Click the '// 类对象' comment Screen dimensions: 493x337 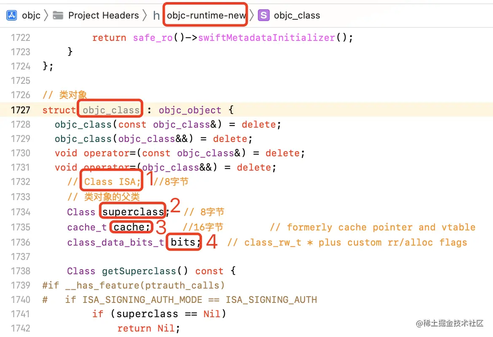tap(65, 95)
